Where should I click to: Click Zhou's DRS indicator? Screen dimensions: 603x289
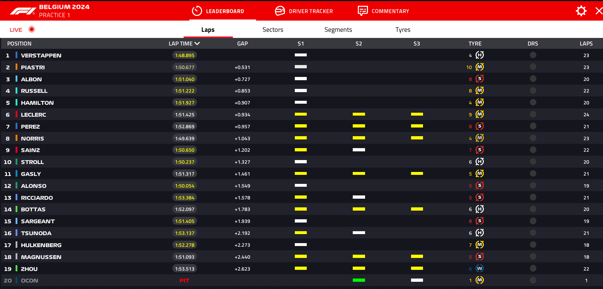(x=533, y=268)
